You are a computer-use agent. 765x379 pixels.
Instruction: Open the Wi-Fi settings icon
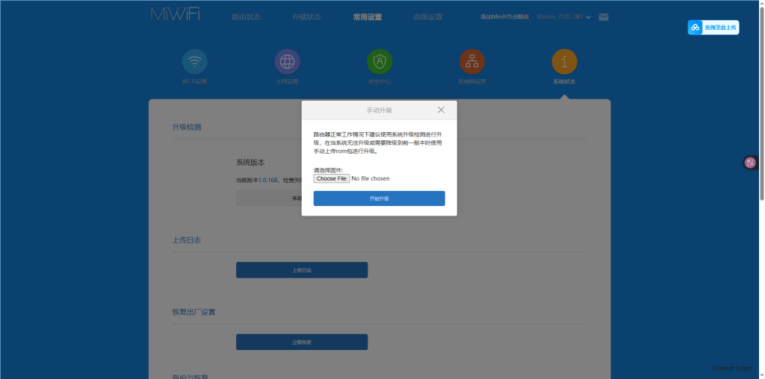coord(195,62)
